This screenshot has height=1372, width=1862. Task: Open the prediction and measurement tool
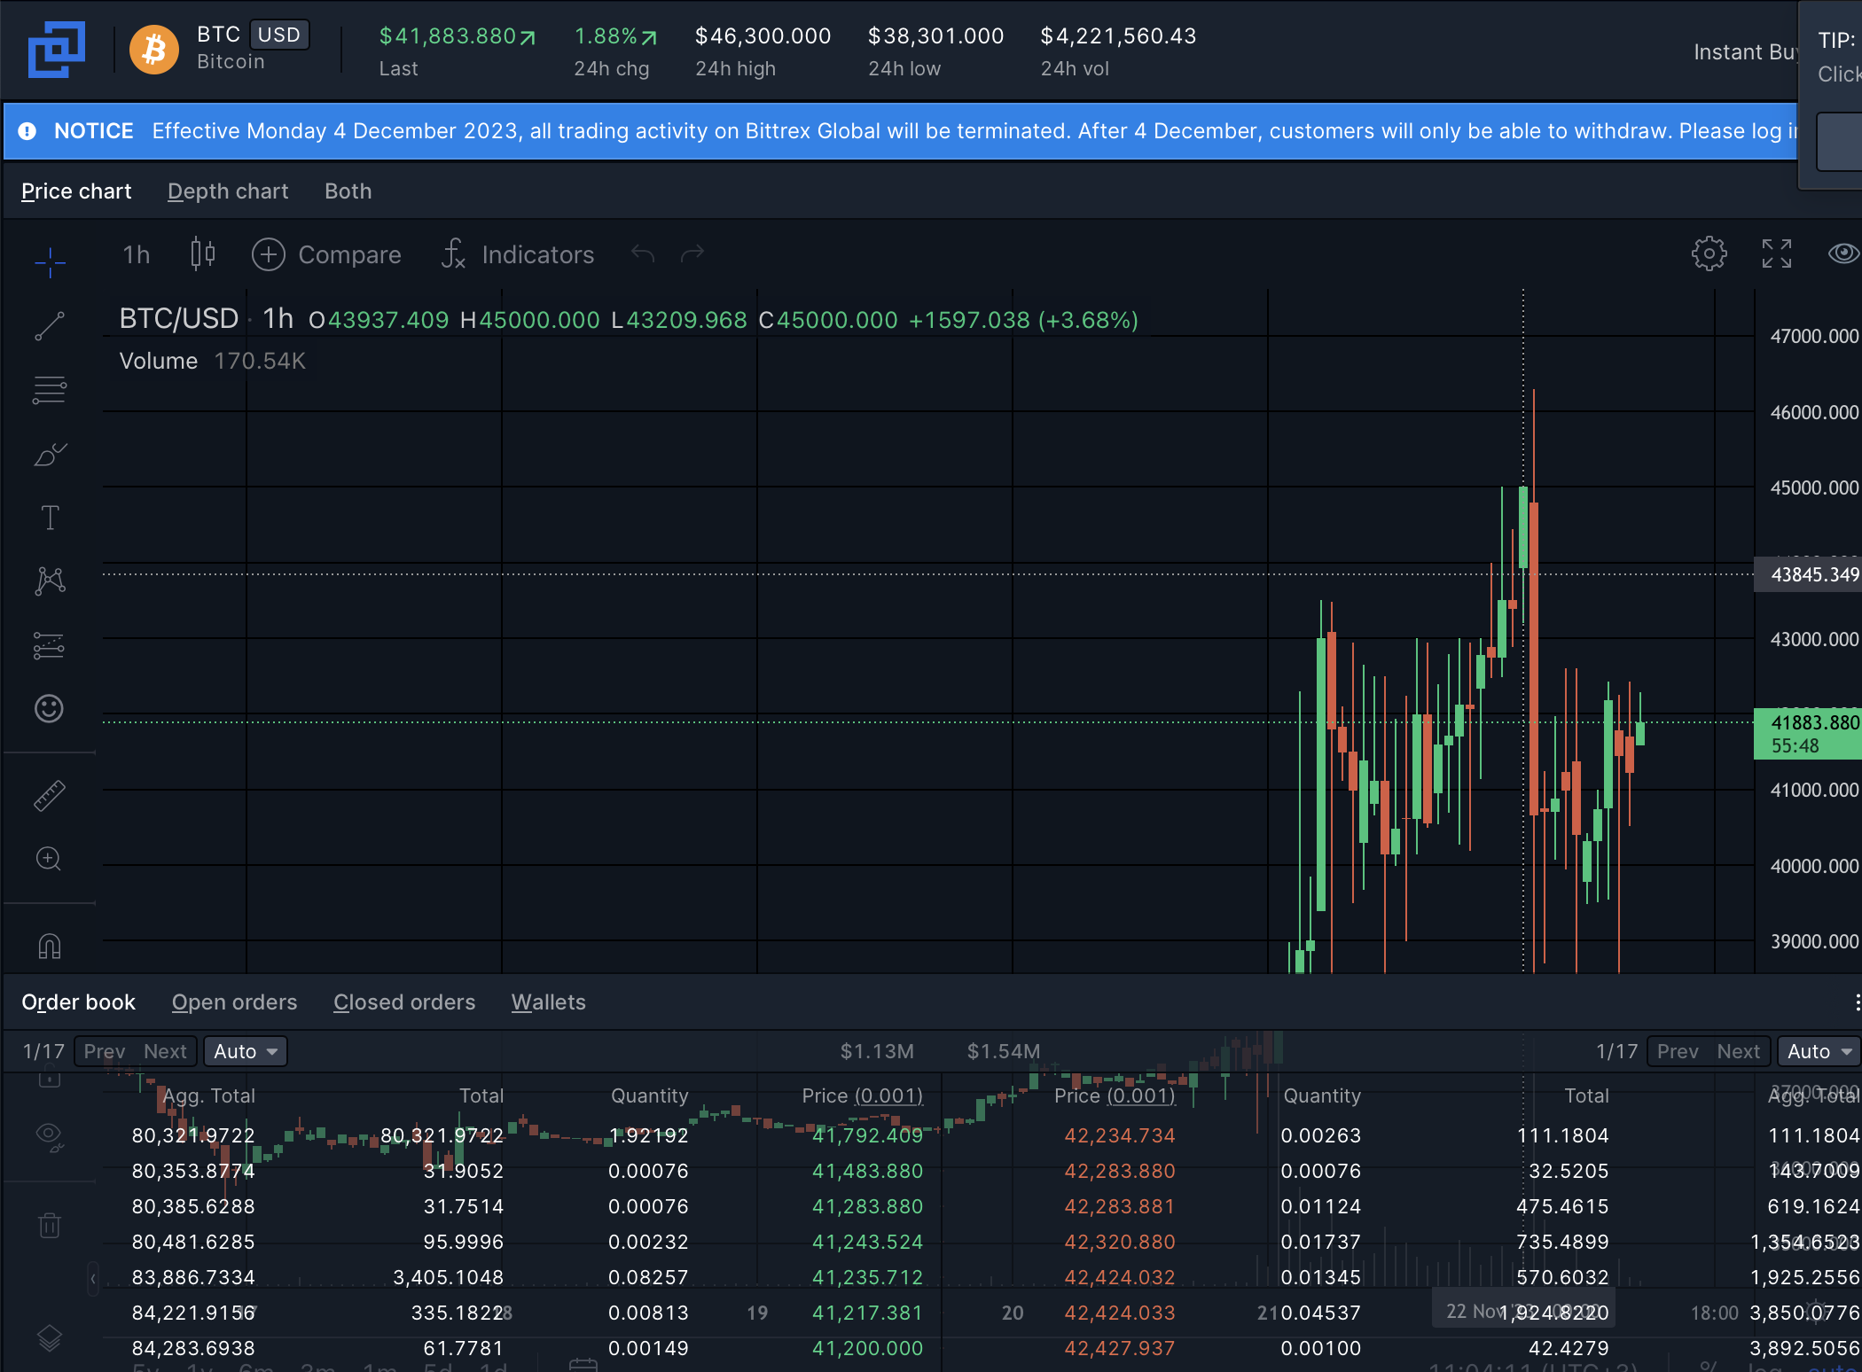point(50,645)
